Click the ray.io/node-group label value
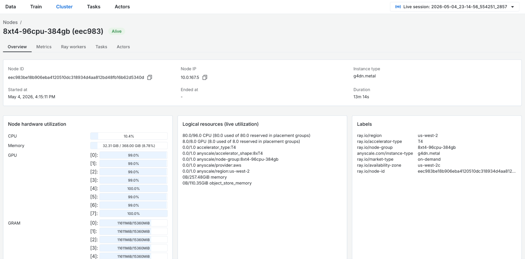 point(437,148)
